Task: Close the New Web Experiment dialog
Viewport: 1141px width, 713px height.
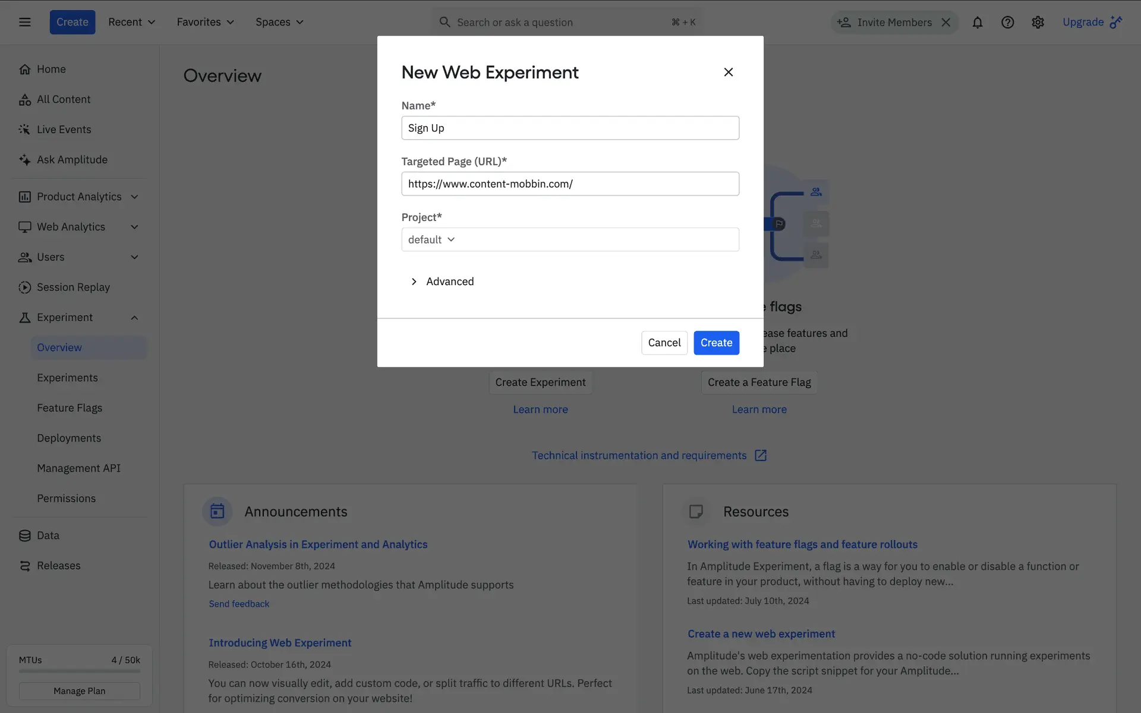Action: point(728,72)
